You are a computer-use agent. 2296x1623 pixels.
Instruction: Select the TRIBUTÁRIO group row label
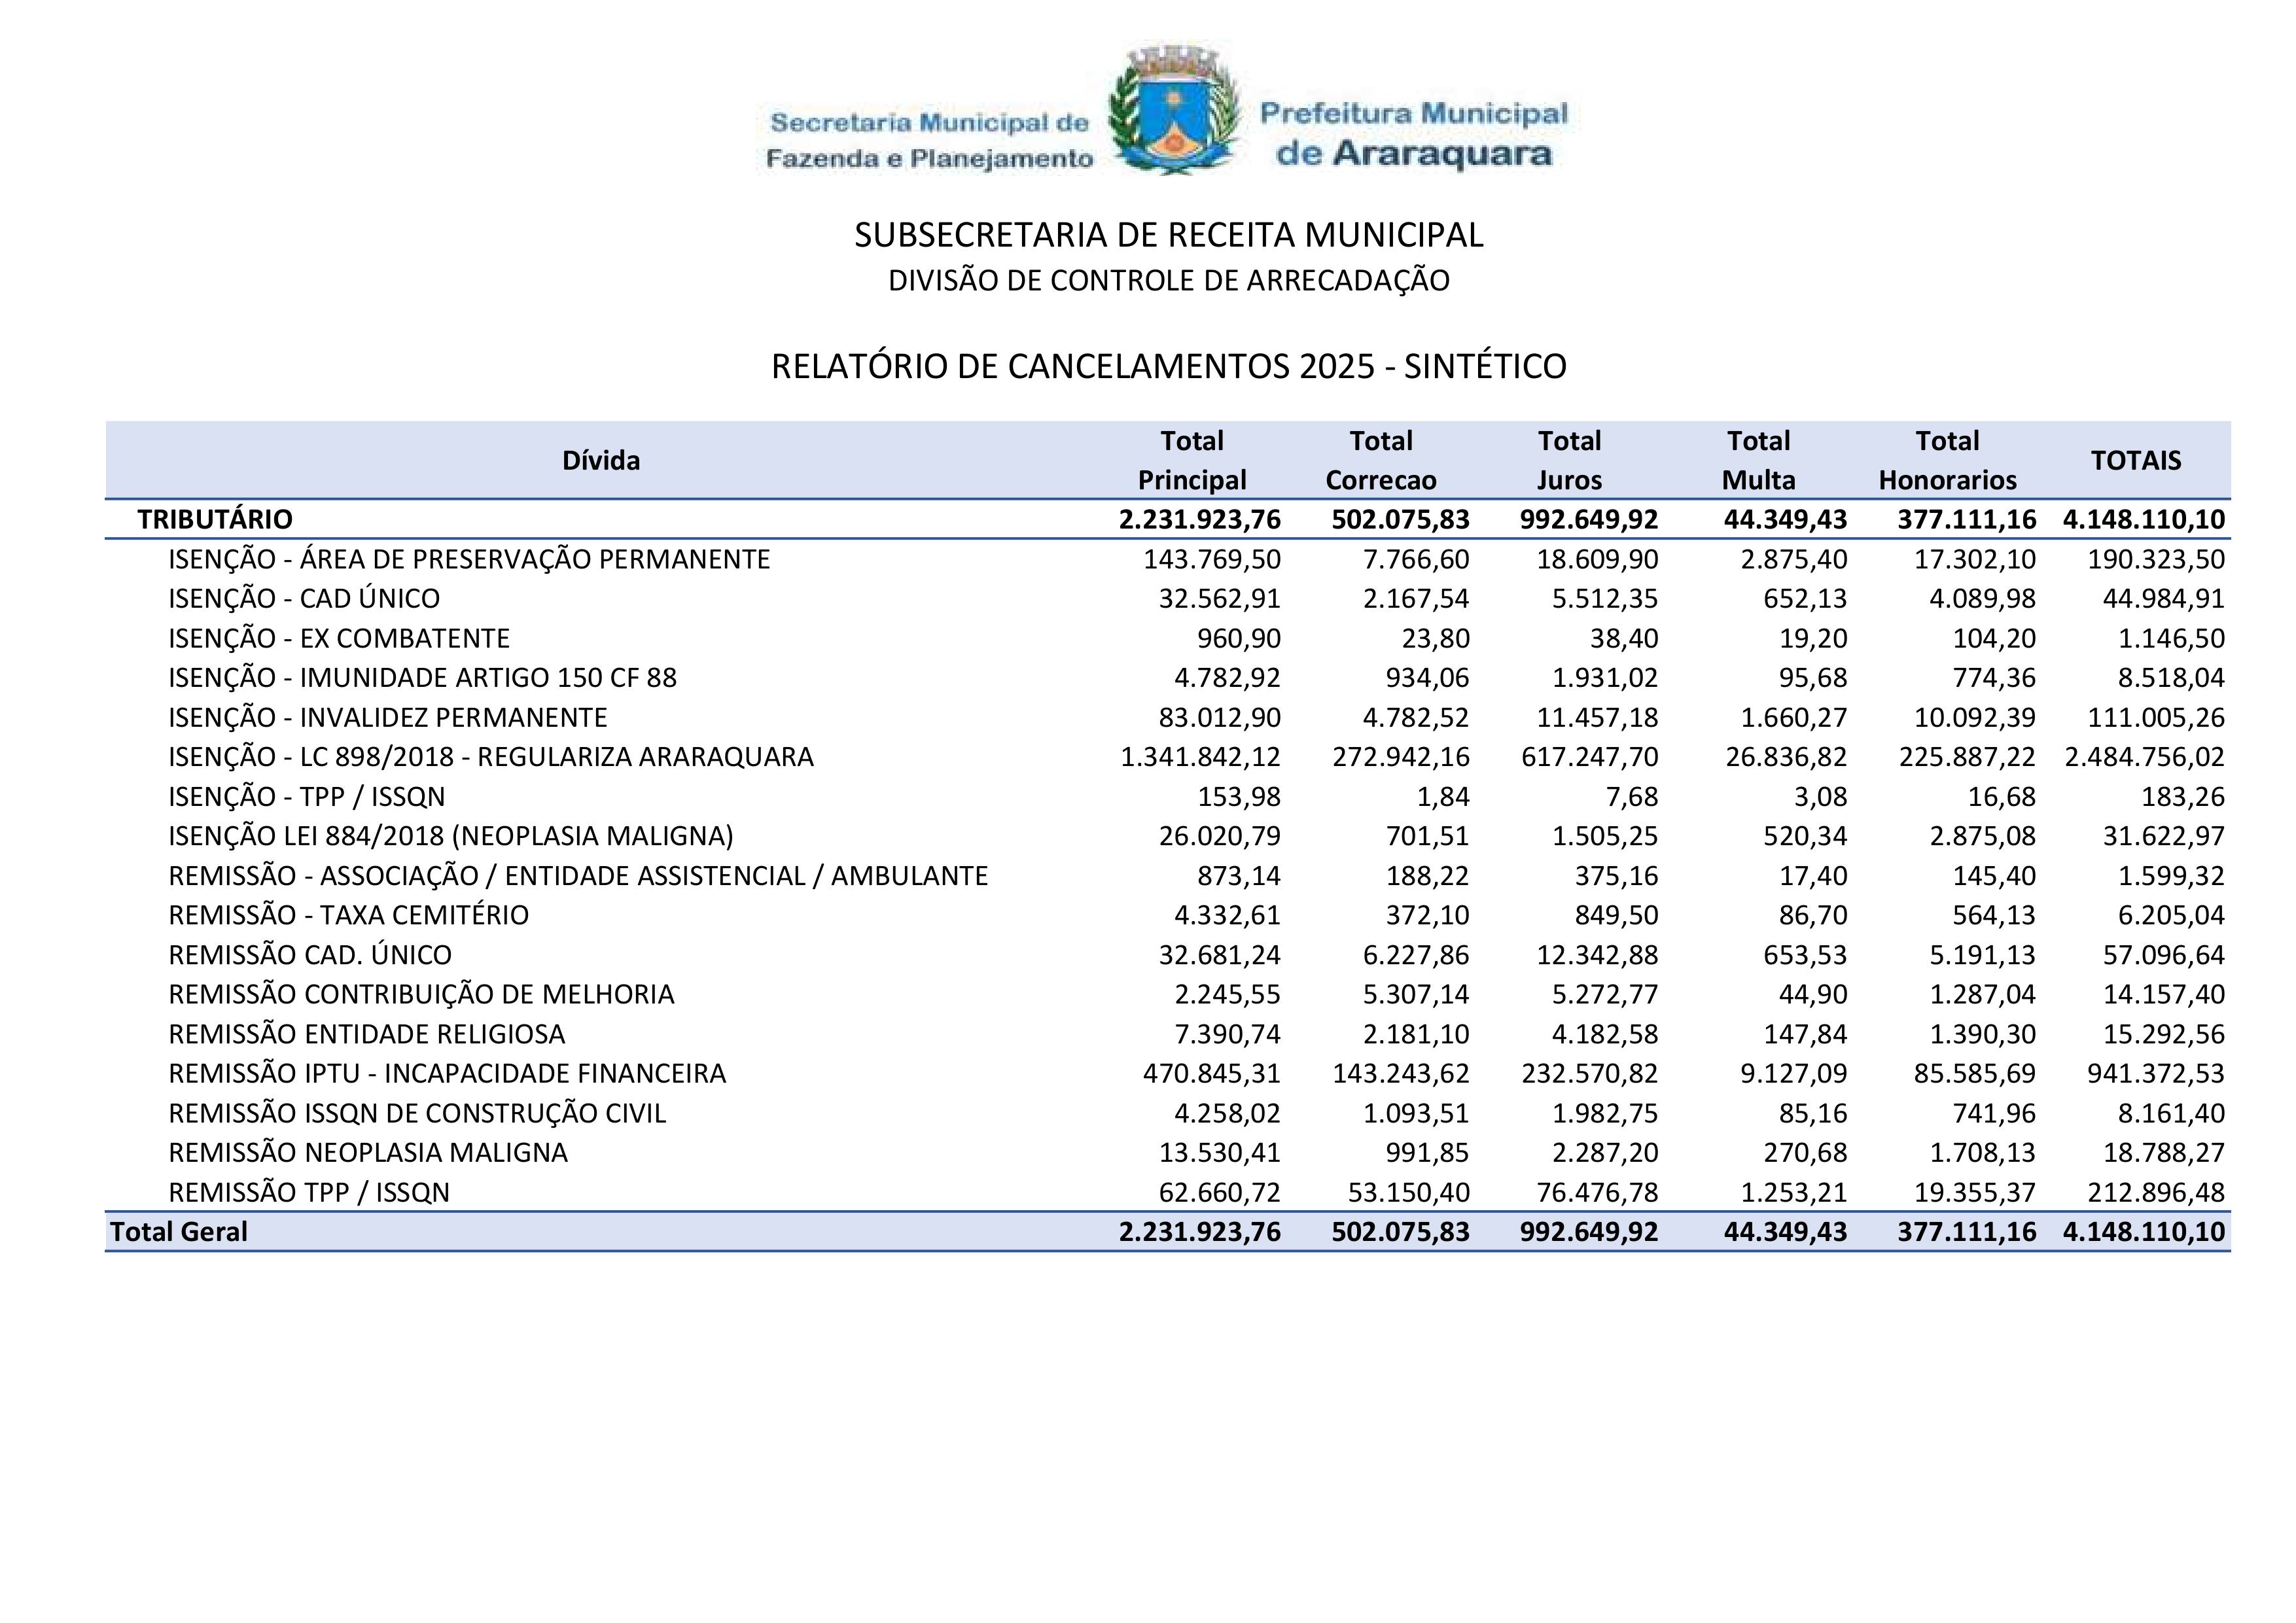215,519
